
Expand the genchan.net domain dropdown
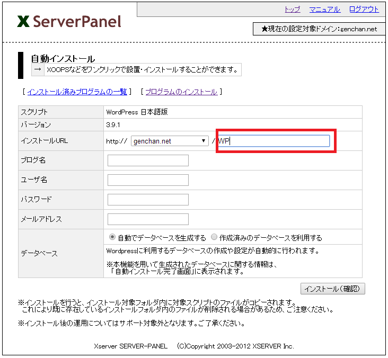(x=170, y=141)
